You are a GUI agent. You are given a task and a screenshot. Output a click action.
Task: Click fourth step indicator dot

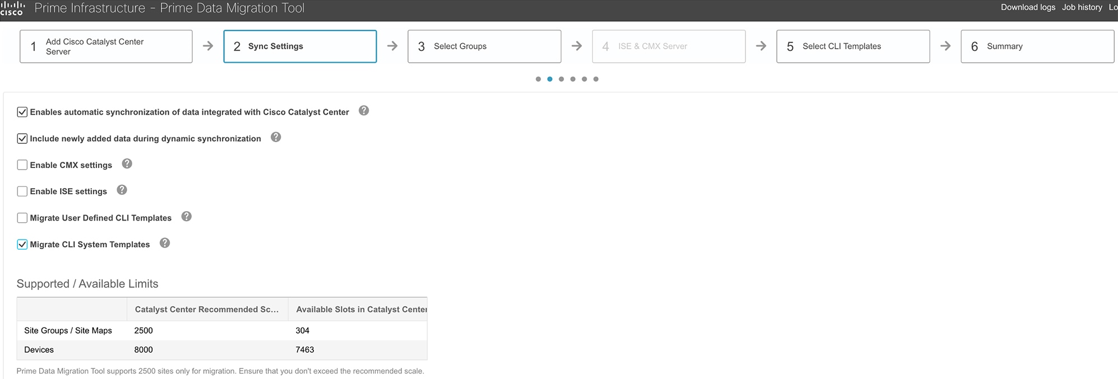(x=573, y=79)
